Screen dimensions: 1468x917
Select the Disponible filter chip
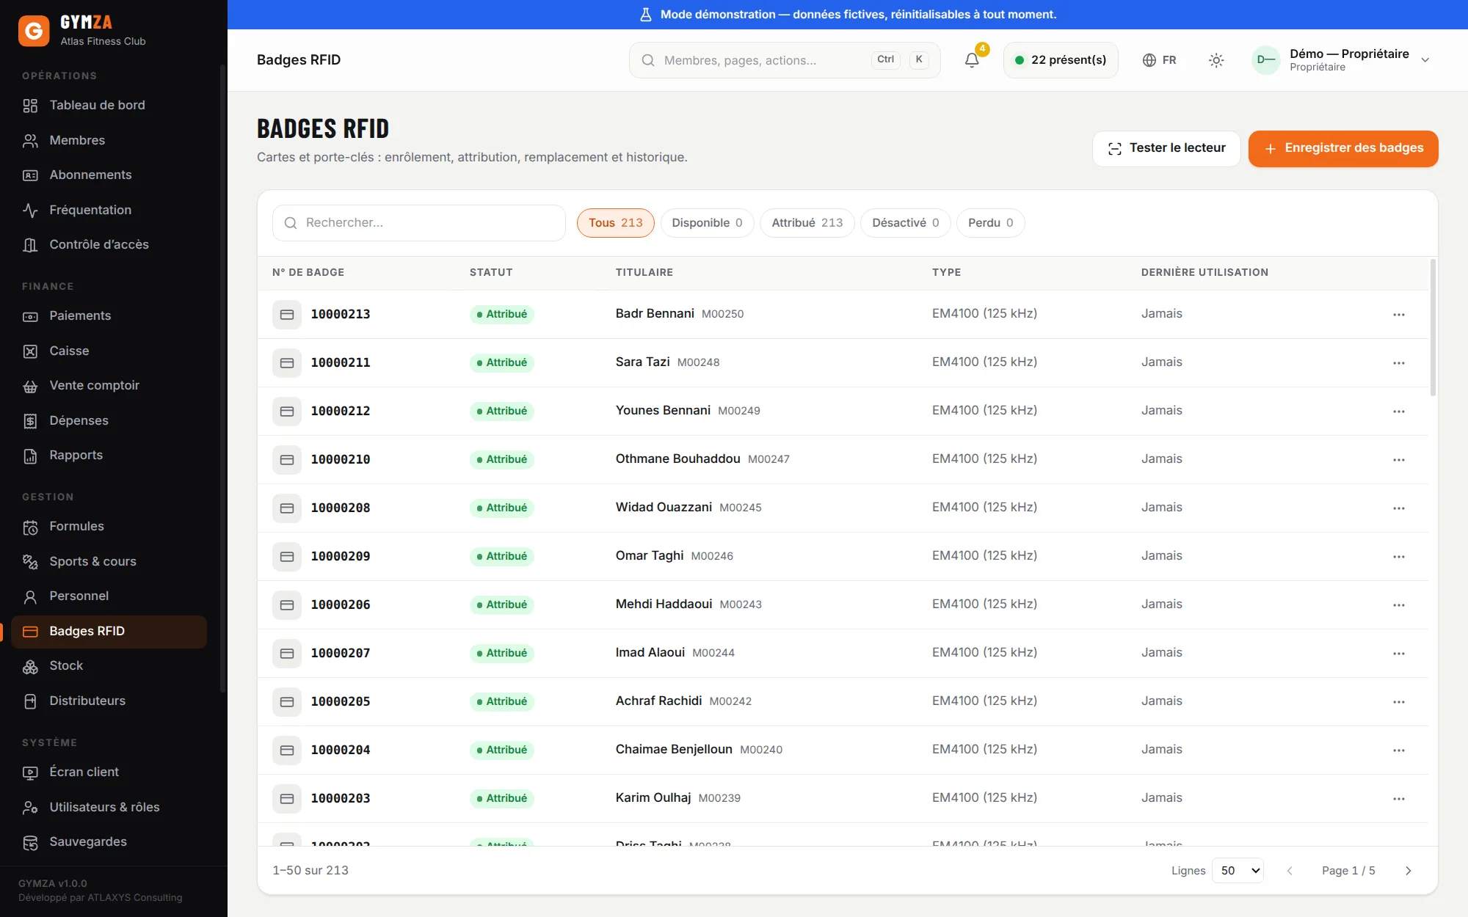tap(707, 223)
